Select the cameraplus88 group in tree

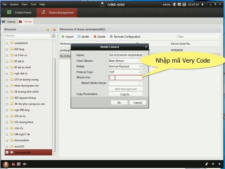coord(23,152)
